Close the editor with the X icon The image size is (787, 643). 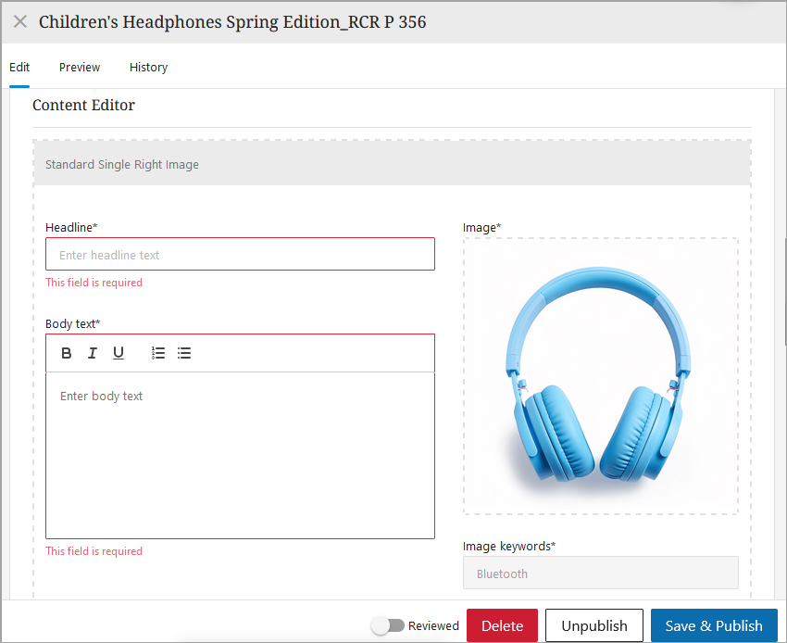click(19, 21)
